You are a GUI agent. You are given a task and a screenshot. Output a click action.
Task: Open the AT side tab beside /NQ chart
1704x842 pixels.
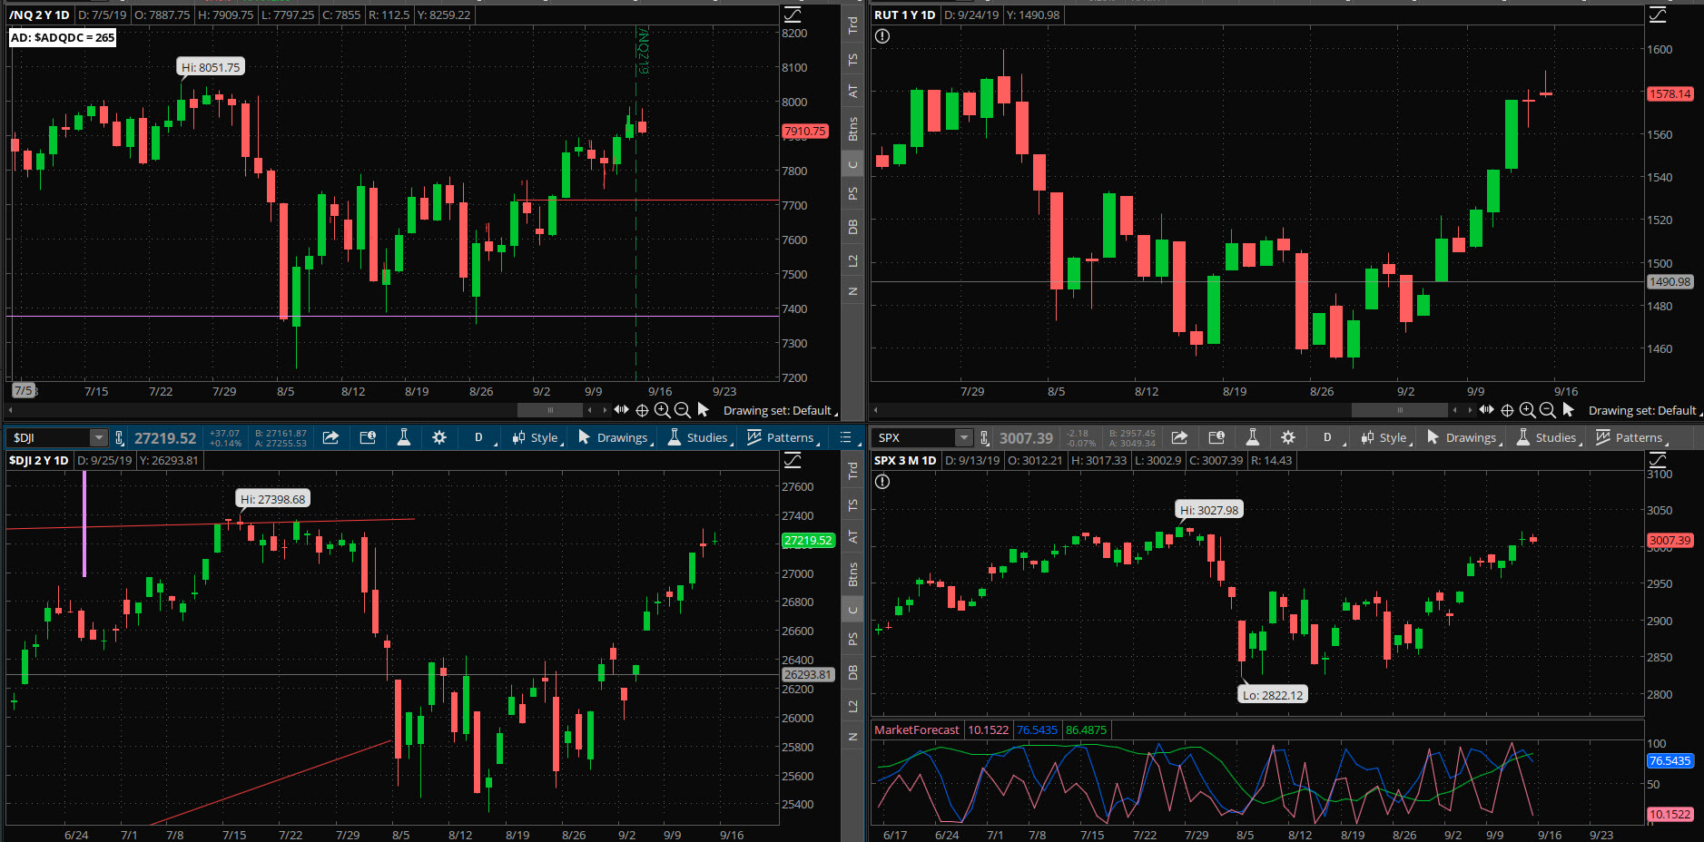pos(852,92)
